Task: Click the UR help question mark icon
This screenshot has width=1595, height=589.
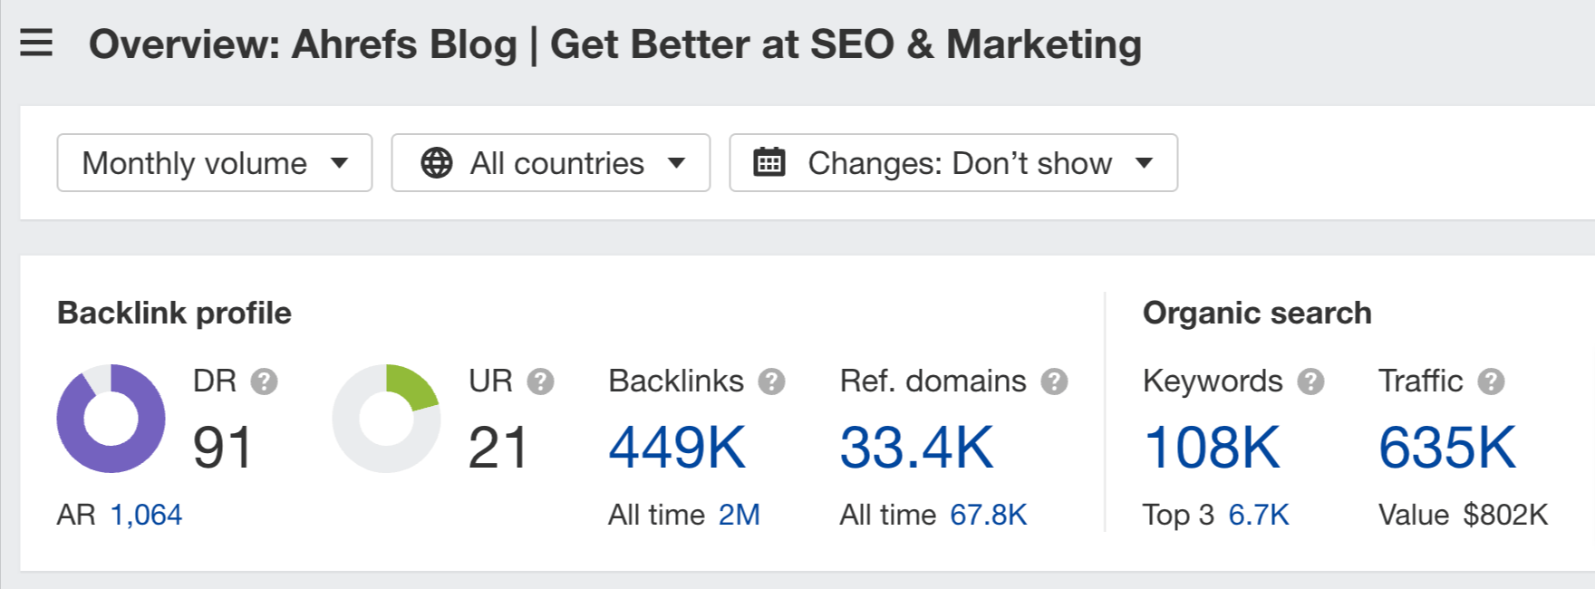Action: 541,381
